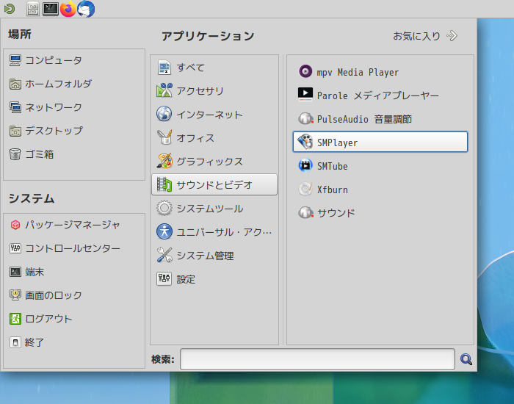Open 端末 in System list
This screenshot has width=514, height=404.
(74, 272)
